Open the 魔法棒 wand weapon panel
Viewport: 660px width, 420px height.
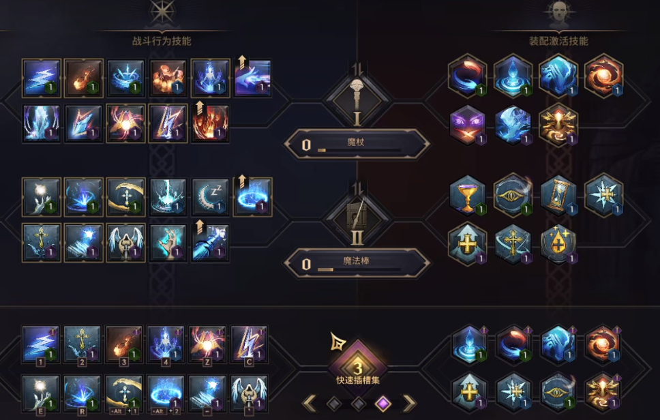point(357,262)
